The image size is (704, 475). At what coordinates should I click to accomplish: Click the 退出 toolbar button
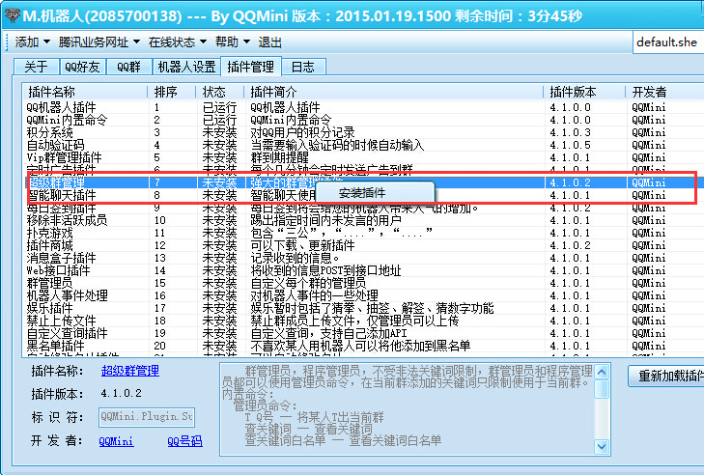(x=270, y=42)
